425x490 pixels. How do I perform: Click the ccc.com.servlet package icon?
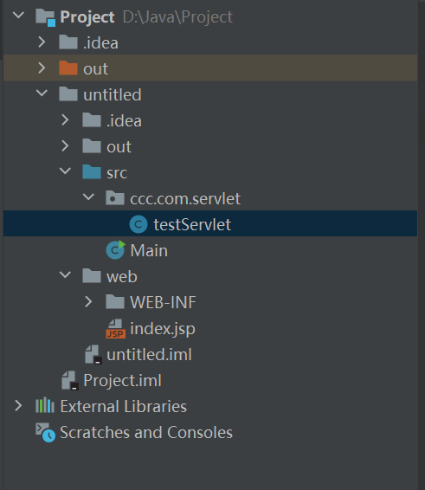(x=115, y=197)
